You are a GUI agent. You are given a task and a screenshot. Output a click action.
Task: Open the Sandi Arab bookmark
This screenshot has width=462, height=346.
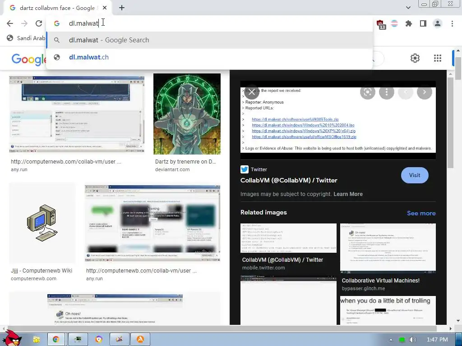pyautogui.click(x=26, y=38)
